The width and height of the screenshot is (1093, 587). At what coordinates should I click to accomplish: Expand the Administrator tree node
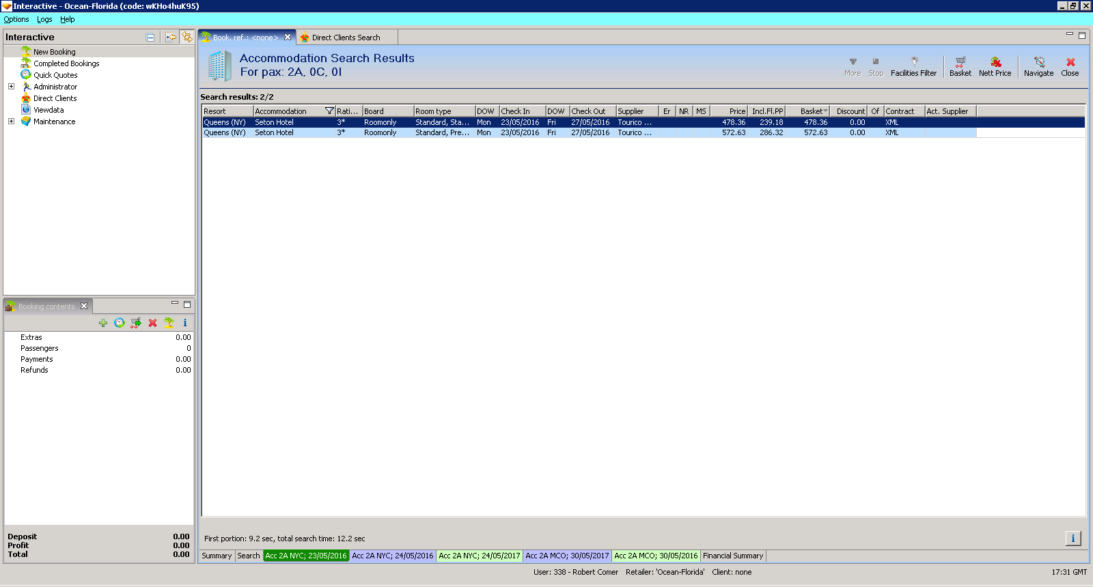pyautogui.click(x=11, y=87)
